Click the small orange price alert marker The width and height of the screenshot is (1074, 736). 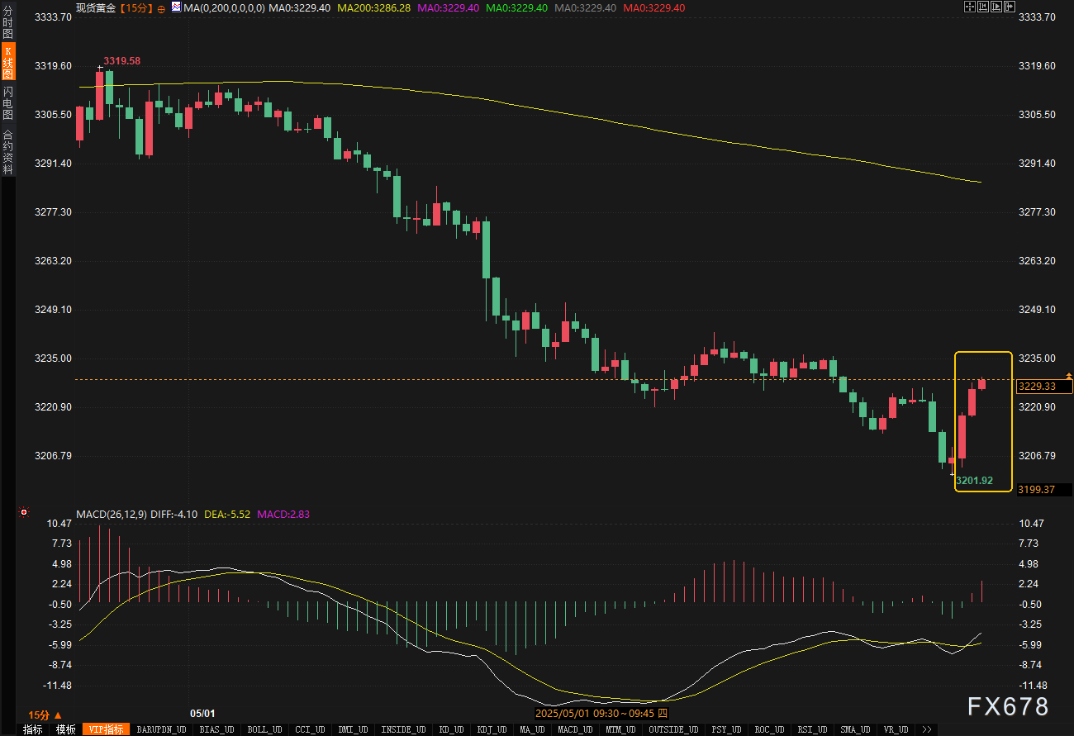1069,376
